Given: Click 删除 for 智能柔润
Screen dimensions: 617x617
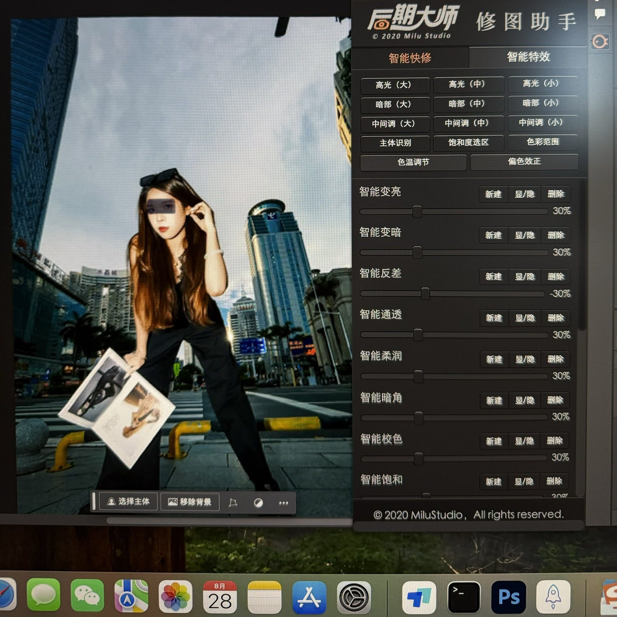Looking at the screenshot, I should point(555,359).
